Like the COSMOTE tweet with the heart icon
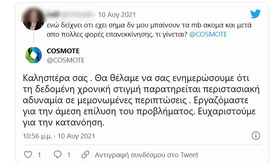 tap(28, 155)
